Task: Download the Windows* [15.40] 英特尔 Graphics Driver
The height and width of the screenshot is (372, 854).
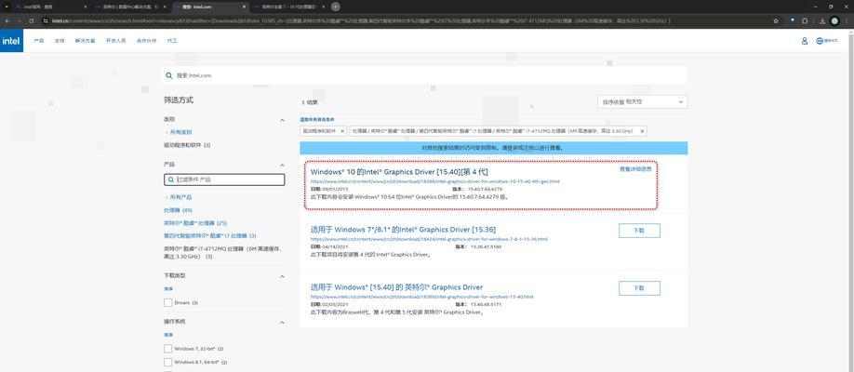Action: tap(639, 288)
